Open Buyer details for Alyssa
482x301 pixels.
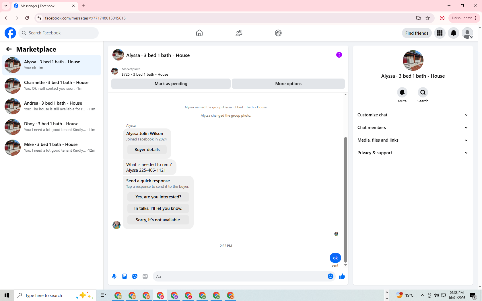pyautogui.click(x=147, y=150)
